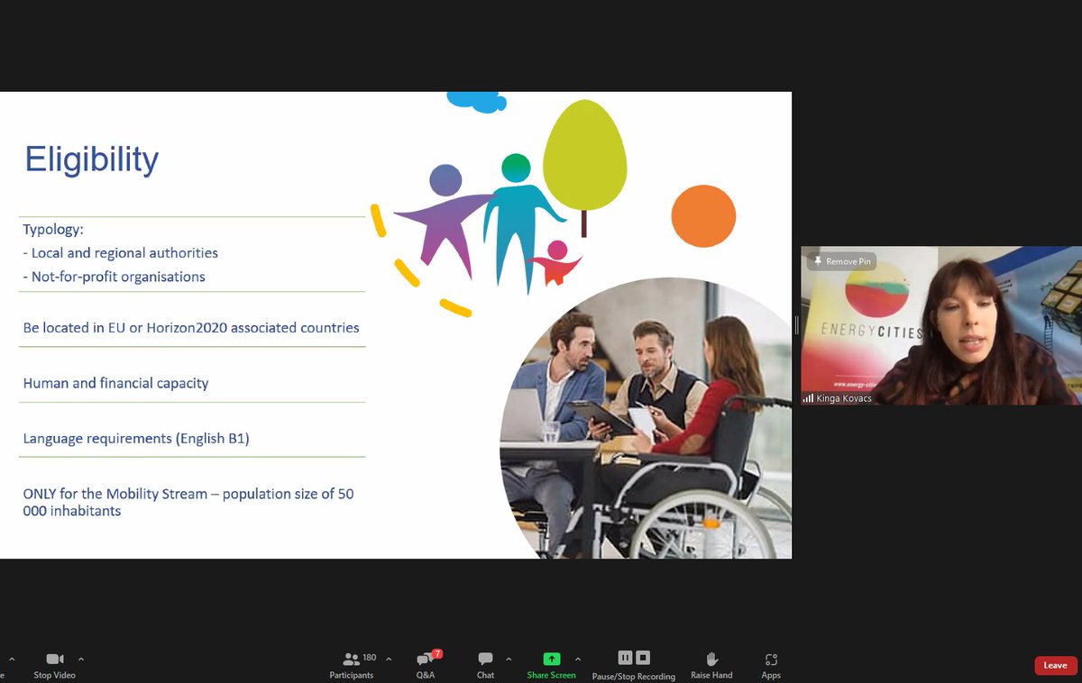Open the Apps menu icon

click(771, 660)
